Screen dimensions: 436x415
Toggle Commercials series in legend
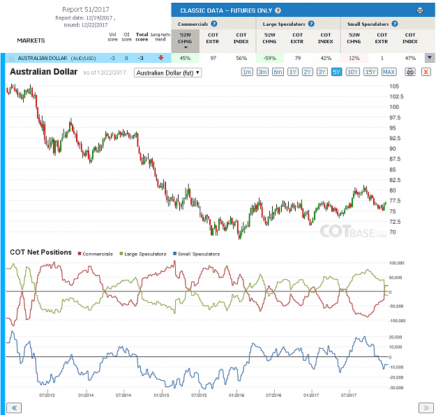[x=96, y=254]
